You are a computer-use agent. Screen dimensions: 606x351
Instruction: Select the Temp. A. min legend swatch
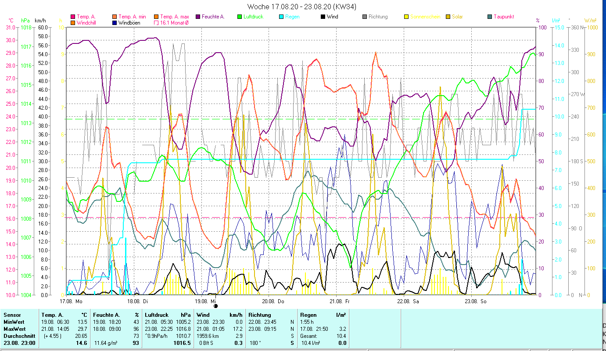(x=115, y=17)
